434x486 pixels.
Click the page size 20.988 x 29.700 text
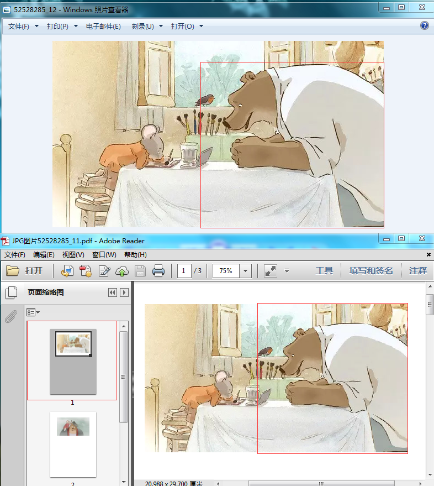(174, 483)
